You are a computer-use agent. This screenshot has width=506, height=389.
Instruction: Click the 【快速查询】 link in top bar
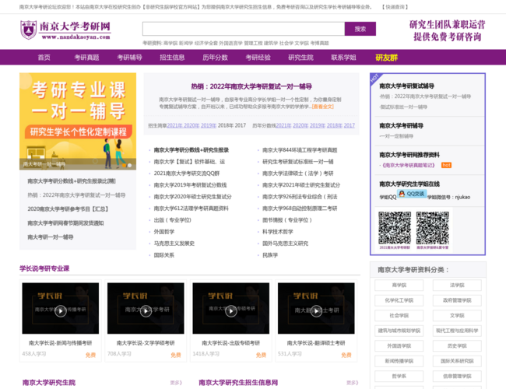click(x=395, y=7)
